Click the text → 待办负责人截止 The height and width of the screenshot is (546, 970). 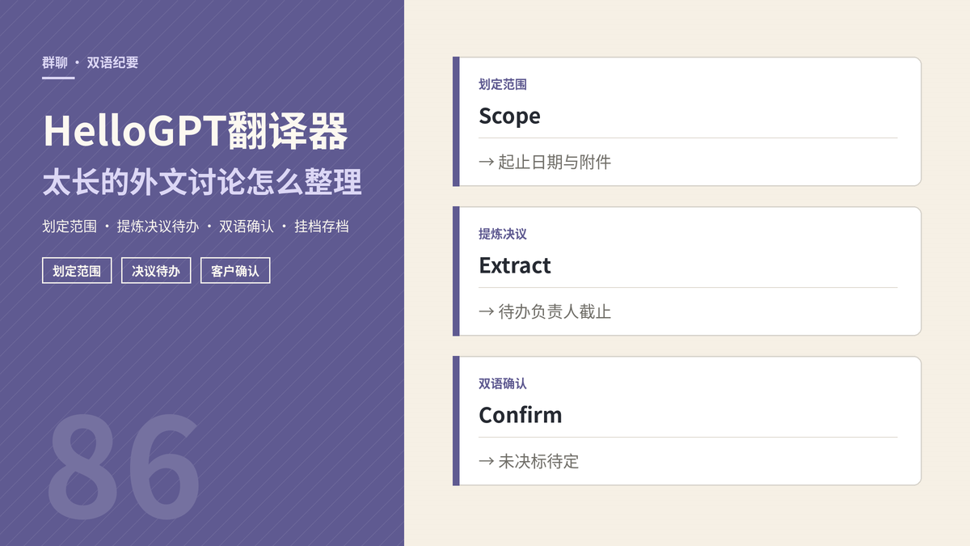point(545,311)
